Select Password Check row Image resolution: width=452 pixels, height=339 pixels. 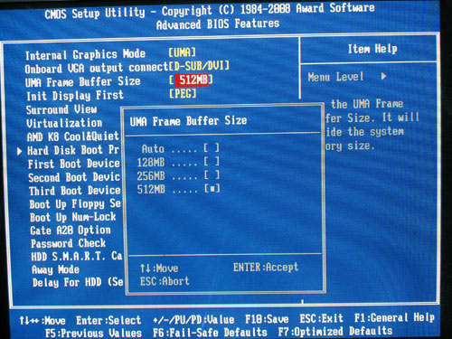tap(69, 243)
